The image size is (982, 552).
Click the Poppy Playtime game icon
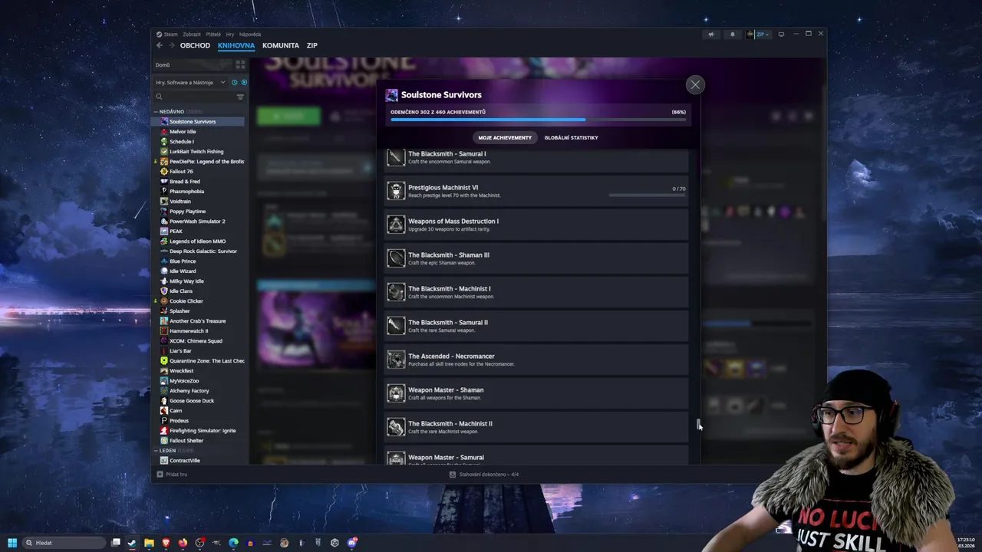(163, 212)
